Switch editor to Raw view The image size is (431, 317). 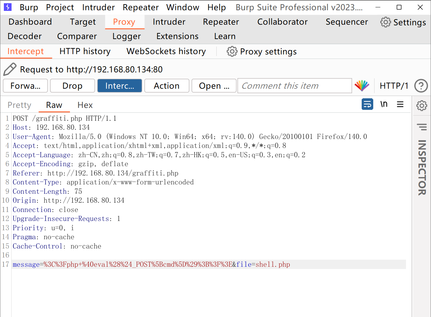[x=54, y=105]
